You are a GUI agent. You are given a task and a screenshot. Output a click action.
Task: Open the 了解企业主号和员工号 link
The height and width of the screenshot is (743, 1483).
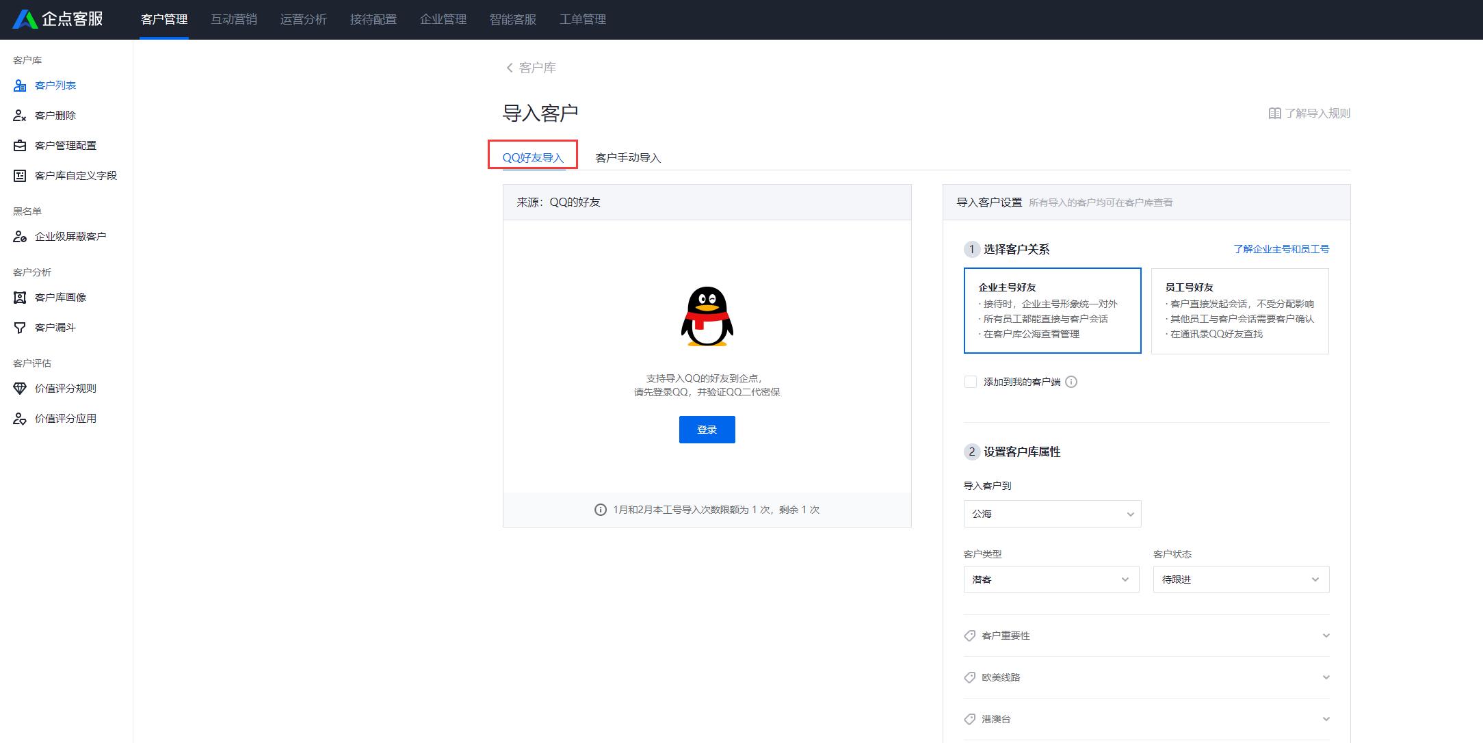coord(1279,248)
